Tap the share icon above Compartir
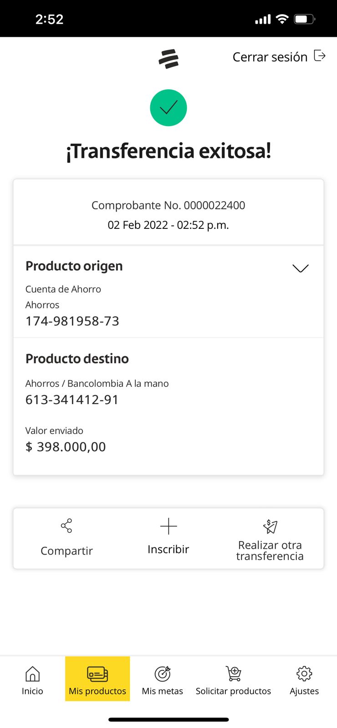The image size is (337, 728). [66, 526]
